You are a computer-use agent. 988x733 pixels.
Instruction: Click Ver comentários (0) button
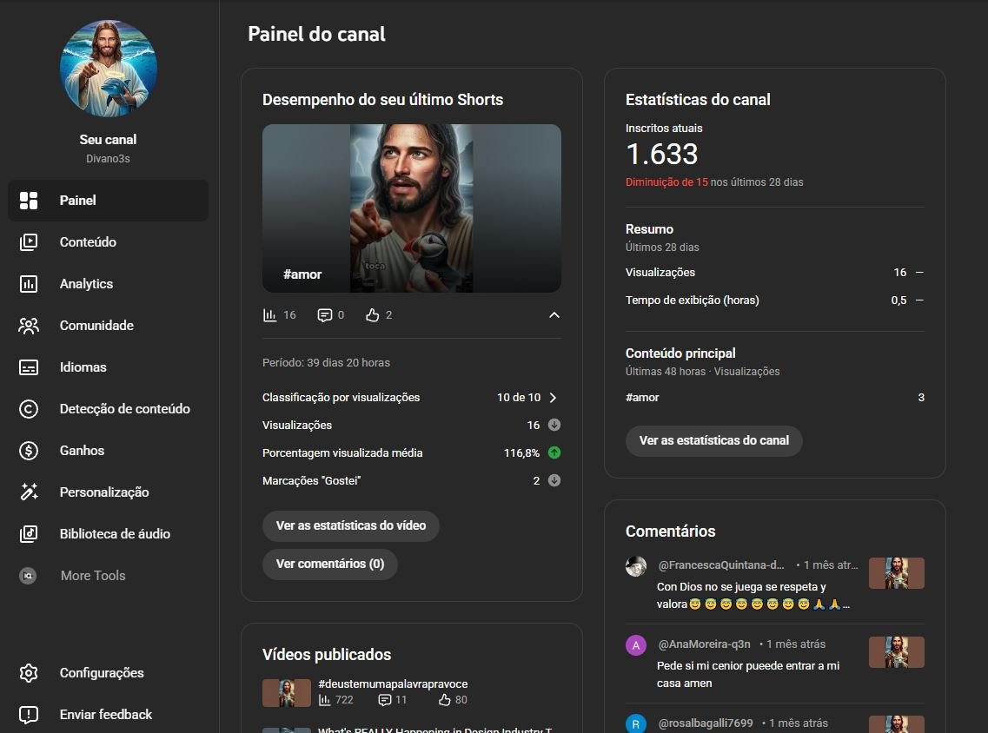pyautogui.click(x=329, y=564)
